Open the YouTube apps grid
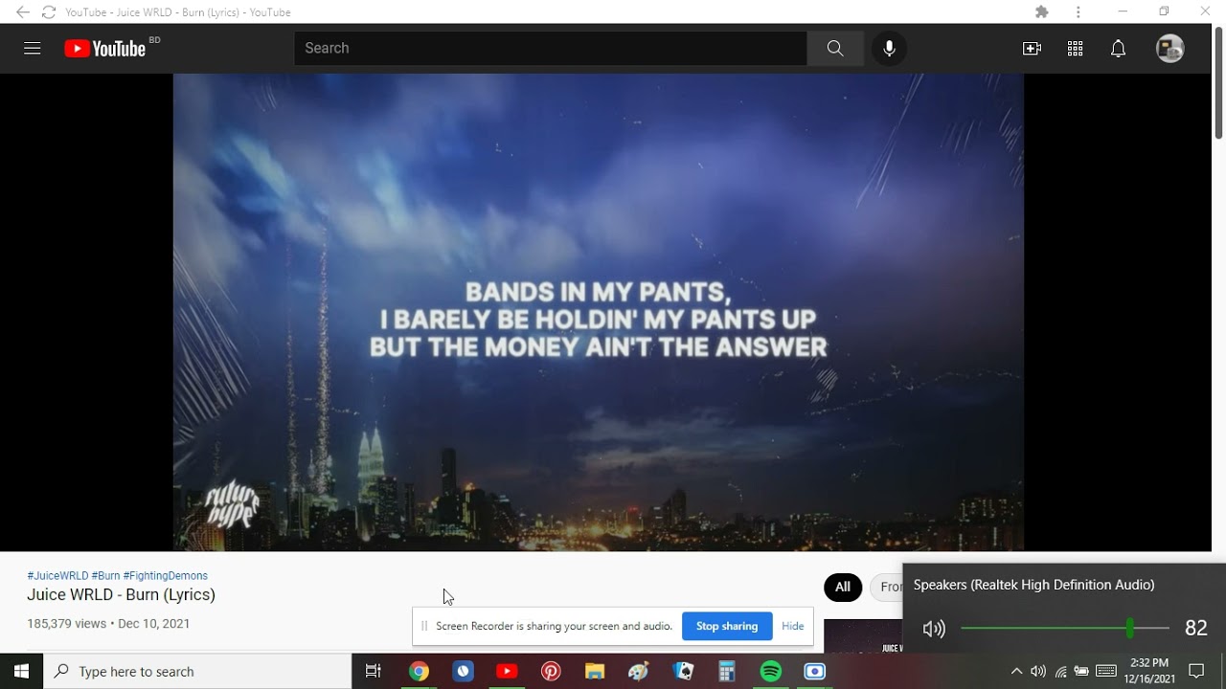 tap(1075, 48)
